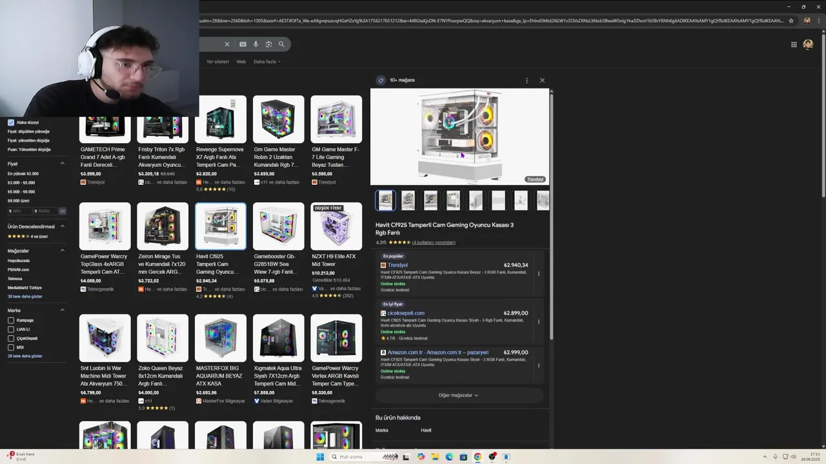Tick the MSI brand checkbox

point(11,347)
